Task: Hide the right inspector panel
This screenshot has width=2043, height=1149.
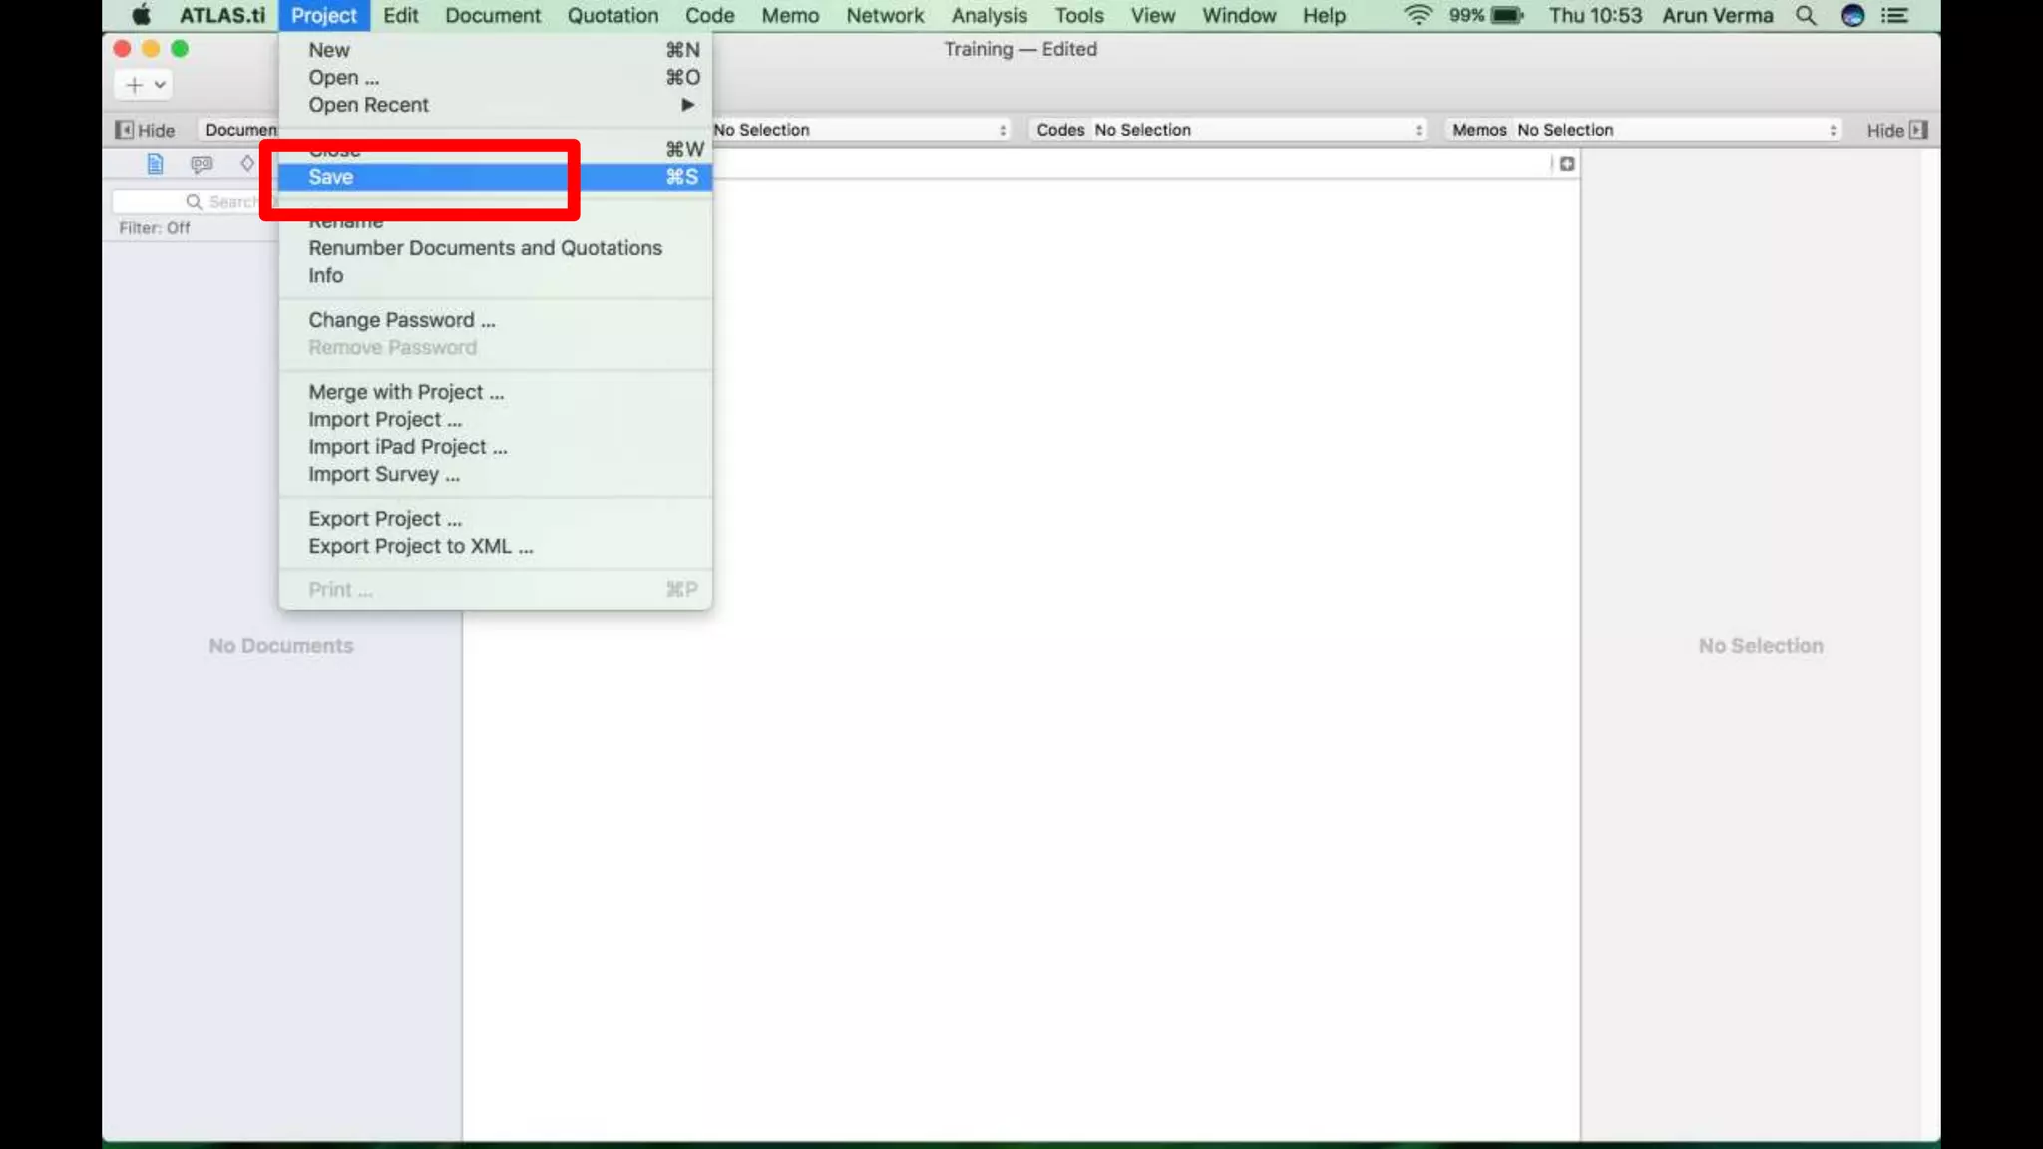Action: (1896, 130)
